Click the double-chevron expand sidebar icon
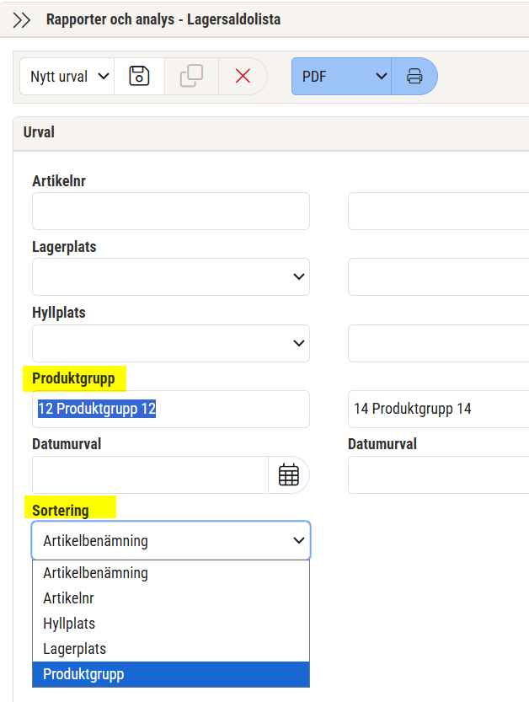The image size is (529, 702). (22, 19)
